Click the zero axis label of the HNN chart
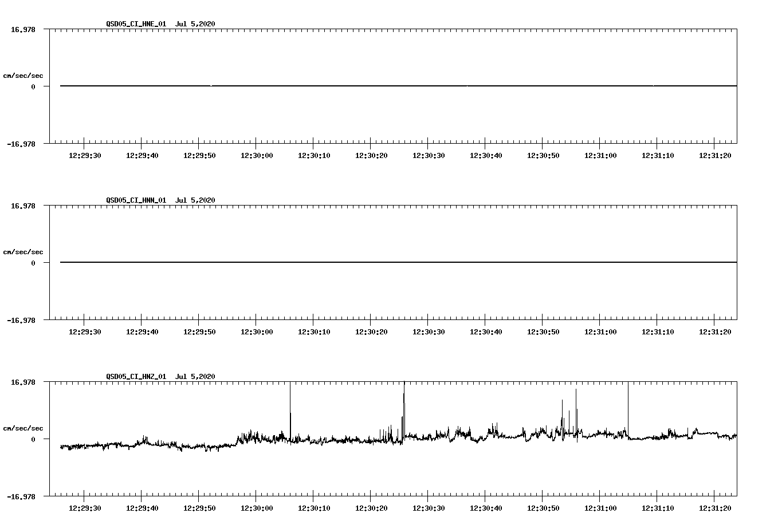778x529 pixels. (x=33, y=263)
